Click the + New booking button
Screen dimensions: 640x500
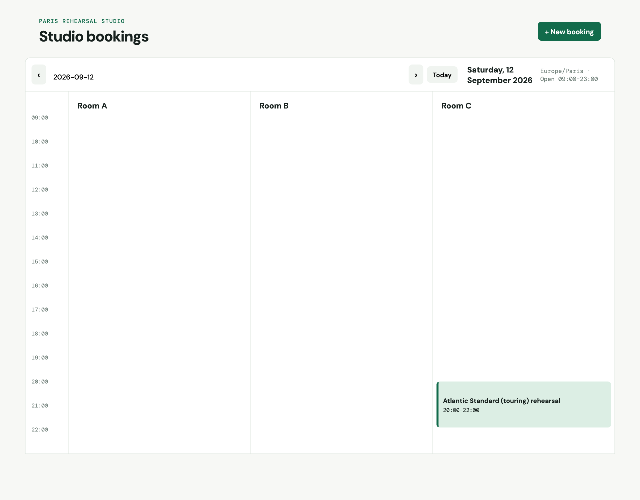(x=569, y=31)
